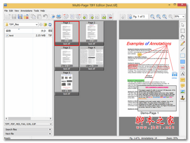Click the Rotate page left icon

tap(66, 17)
